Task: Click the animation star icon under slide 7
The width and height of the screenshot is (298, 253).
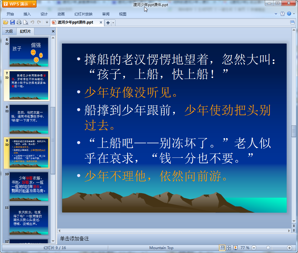Action: pyautogui.click(x=7, y=77)
